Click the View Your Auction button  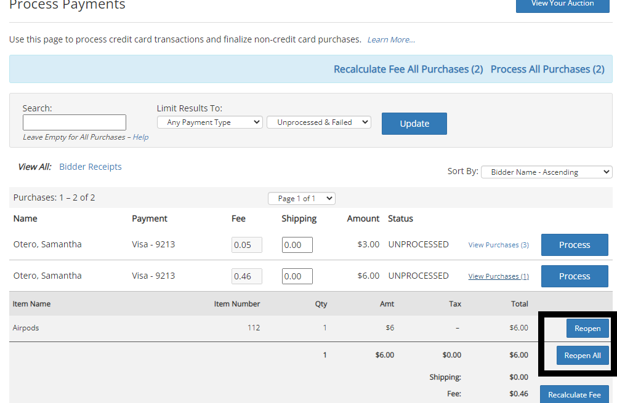click(x=562, y=4)
